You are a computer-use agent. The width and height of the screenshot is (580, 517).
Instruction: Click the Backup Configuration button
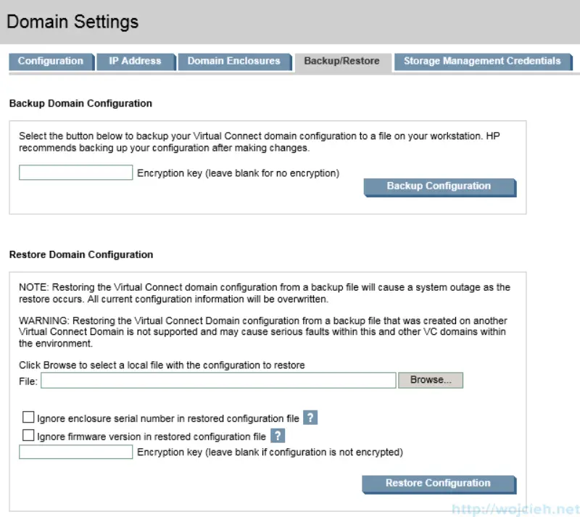[439, 186]
